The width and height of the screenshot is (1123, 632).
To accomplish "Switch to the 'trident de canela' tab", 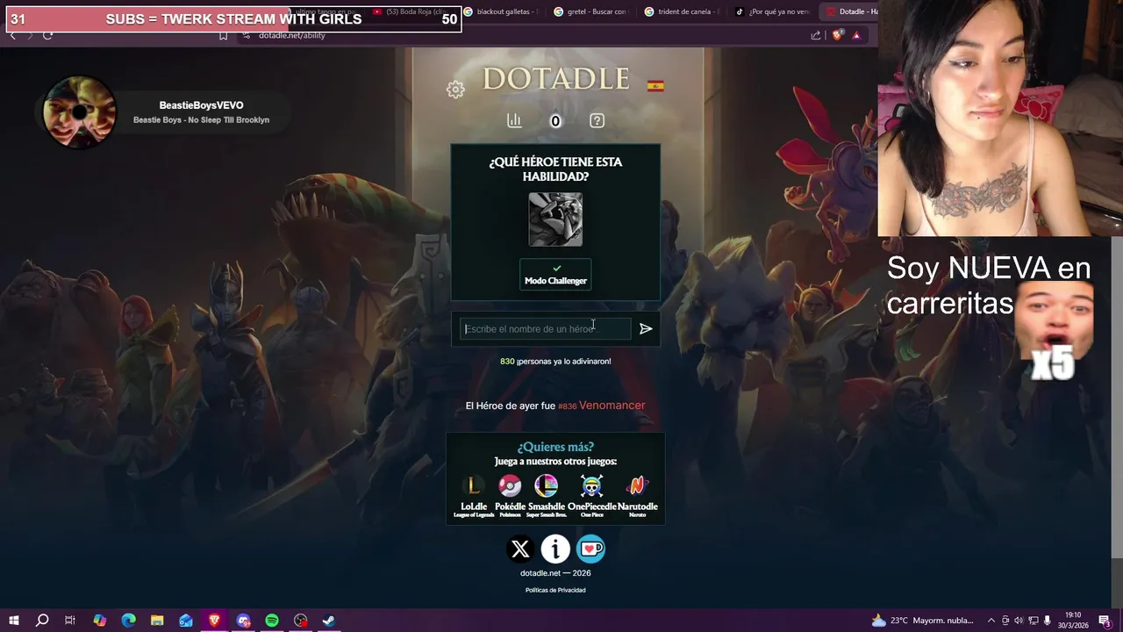I will pos(684,11).
